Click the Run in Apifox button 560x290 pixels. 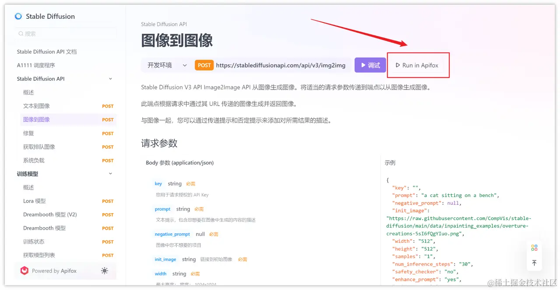pyautogui.click(x=418, y=65)
